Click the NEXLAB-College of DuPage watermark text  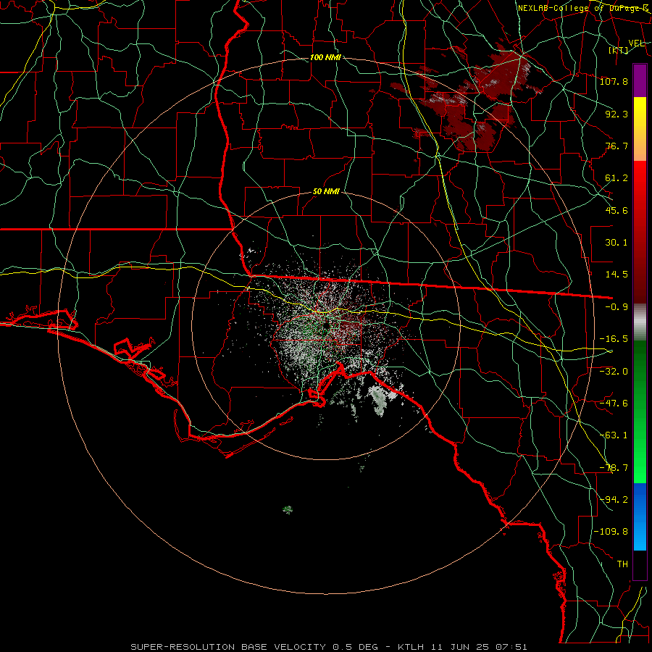pos(583,8)
